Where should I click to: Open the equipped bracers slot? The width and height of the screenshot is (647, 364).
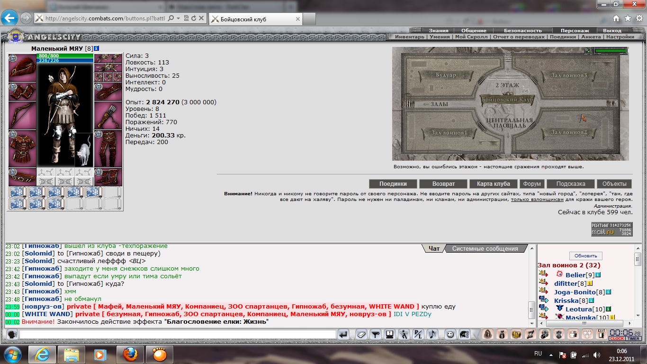point(22,91)
